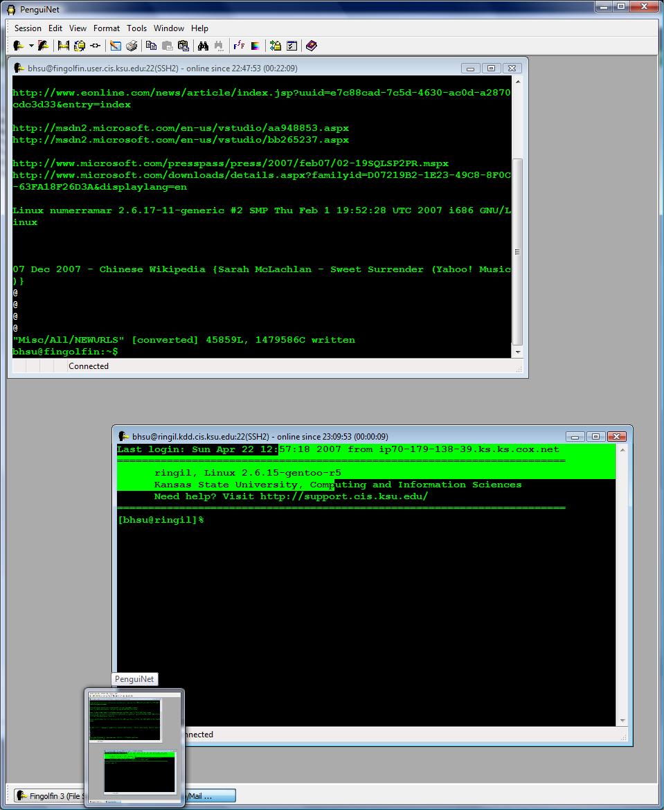Click the options checklist toolbar icon

pos(292,46)
